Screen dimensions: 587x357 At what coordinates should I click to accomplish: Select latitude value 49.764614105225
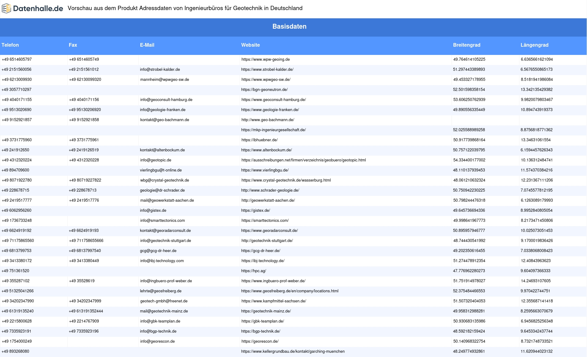tap(469, 60)
